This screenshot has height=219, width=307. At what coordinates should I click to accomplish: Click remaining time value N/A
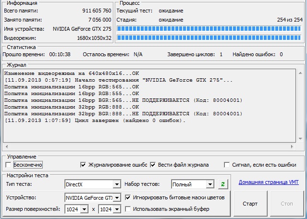(138, 54)
